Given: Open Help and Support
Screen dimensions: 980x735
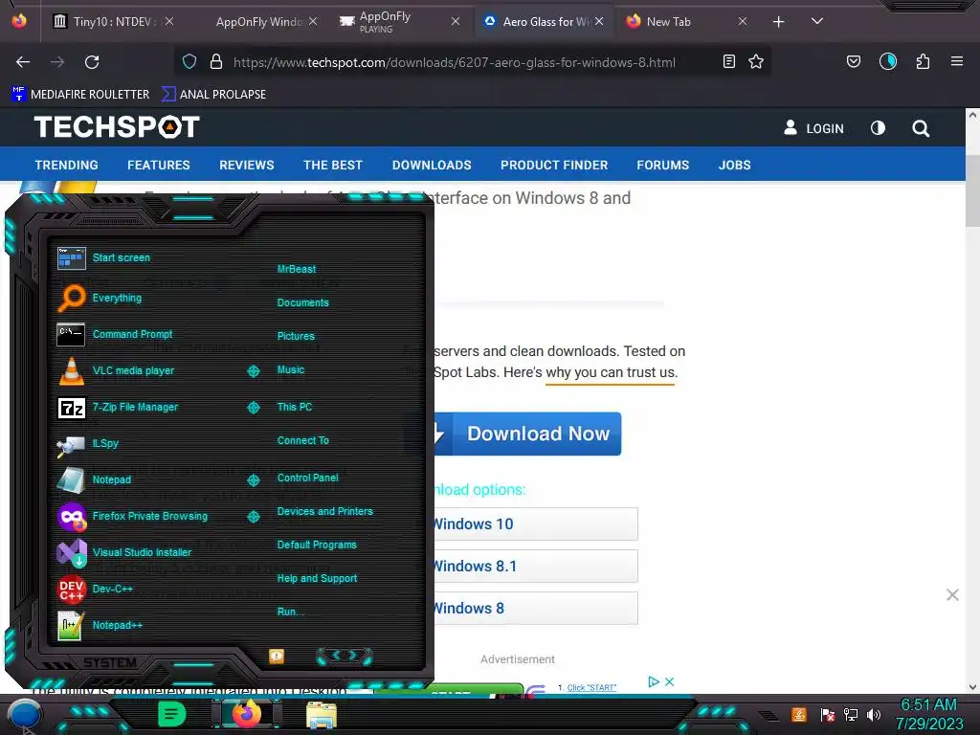Looking at the screenshot, I should 317,578.
